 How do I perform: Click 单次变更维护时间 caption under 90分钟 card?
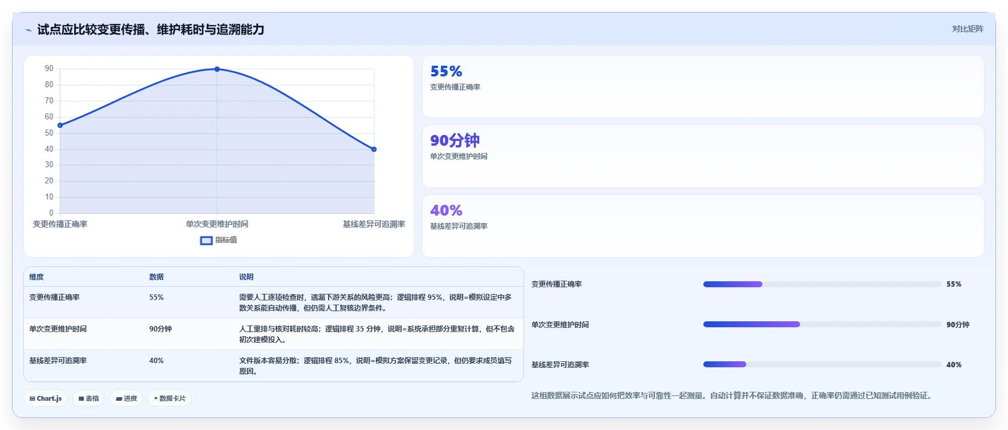click(459, 156)
